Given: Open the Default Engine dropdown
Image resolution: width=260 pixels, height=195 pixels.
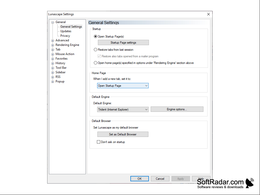Looking at the screenshot, I should click(x=123, y=110).
